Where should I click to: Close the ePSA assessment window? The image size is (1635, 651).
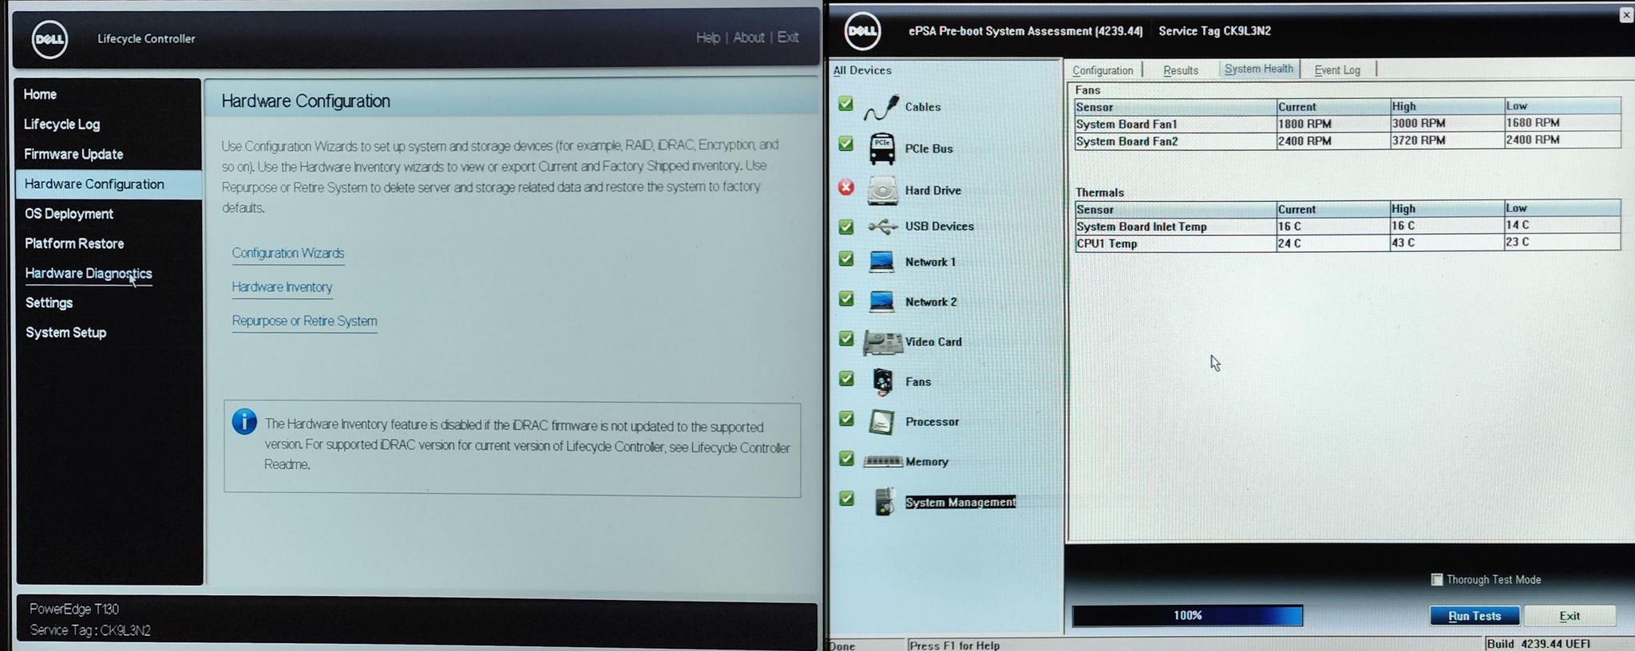[1626, 14]
